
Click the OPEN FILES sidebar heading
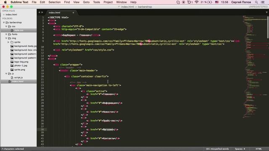(8, 11)
